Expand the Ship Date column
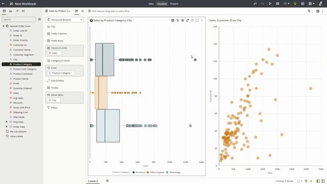The height and width of the screenshot is (184, 327). pyautogui.click(x=7, y=122)
